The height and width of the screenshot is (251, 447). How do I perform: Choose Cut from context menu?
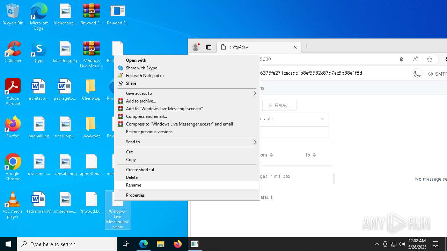187,152
